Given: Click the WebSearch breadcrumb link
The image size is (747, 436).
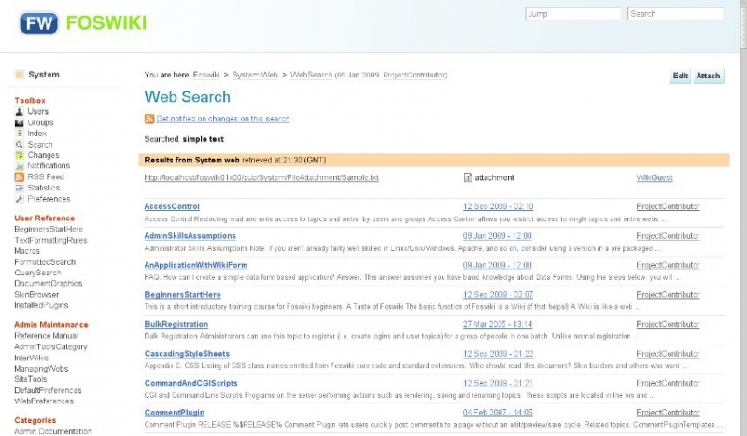Looking at the screenshot, I should coord(311,75).
